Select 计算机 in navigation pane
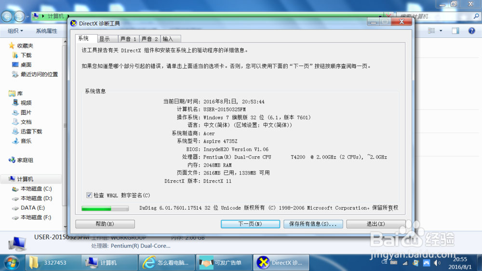The image size is (482, 271). pos(25,179)
